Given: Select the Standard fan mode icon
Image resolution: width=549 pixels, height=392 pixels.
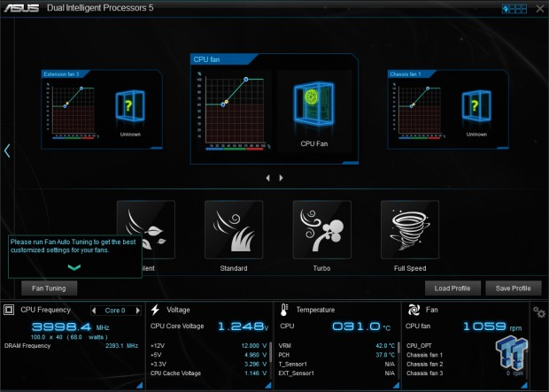Looking at the screenshot, I should (234, 229).
